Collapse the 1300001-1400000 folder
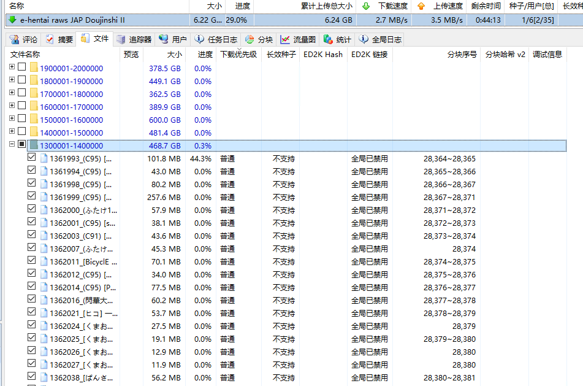 pyautogui.click(x=12, y=145)
